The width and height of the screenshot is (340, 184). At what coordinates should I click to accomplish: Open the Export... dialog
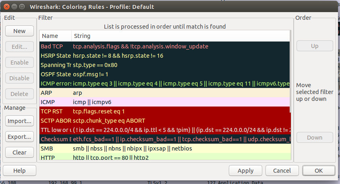[19, 137]
